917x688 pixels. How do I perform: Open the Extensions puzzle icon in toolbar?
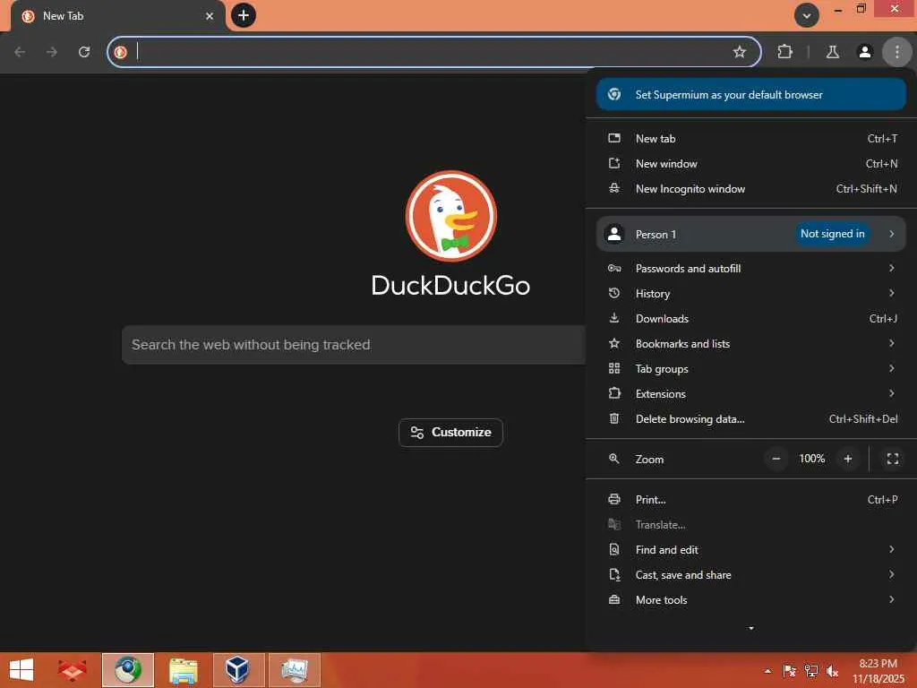tap(784, 52)
